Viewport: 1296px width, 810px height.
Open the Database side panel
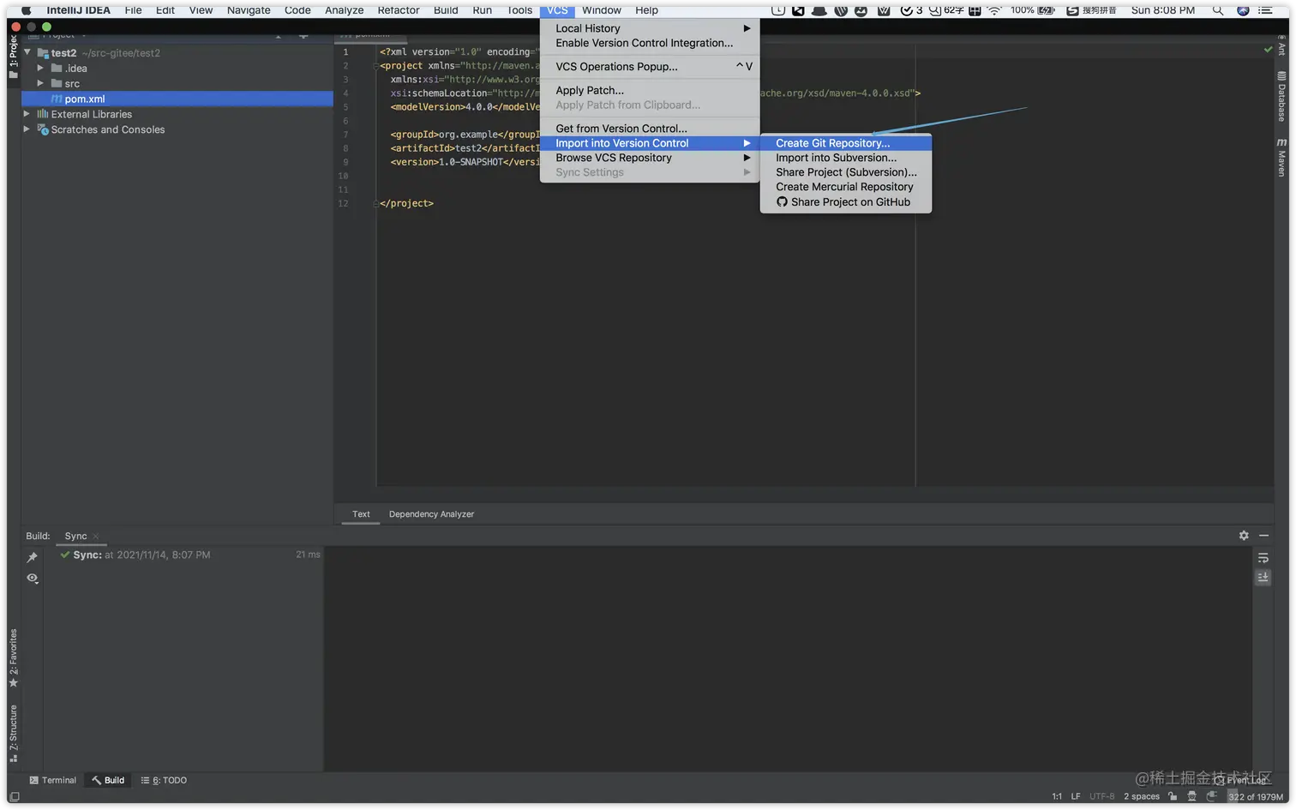(1281, 97)
